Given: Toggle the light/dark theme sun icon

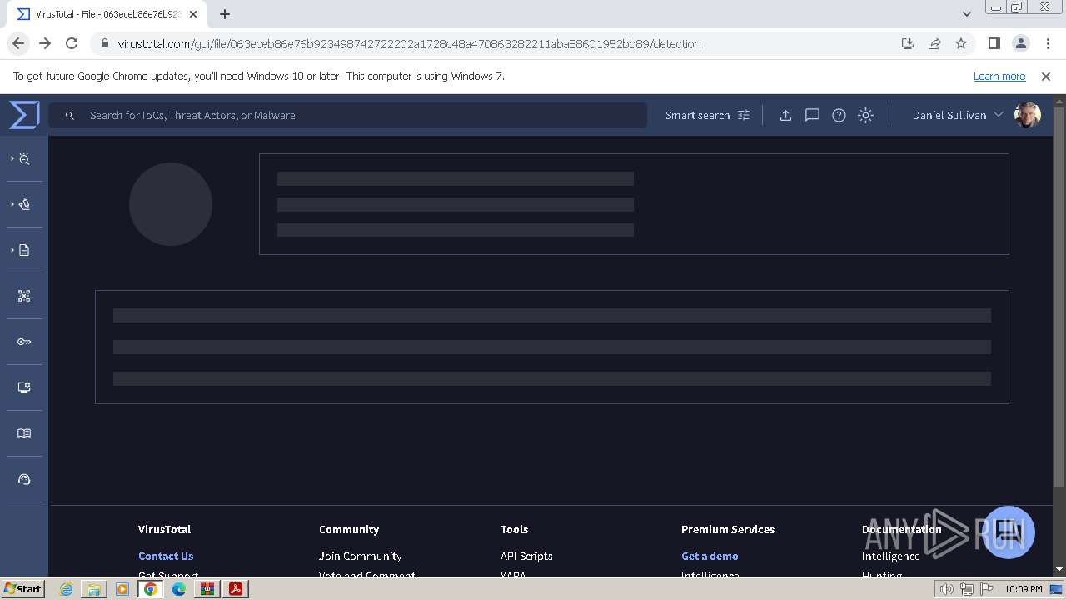Looking at the screenshot, I should coord(865,115).
